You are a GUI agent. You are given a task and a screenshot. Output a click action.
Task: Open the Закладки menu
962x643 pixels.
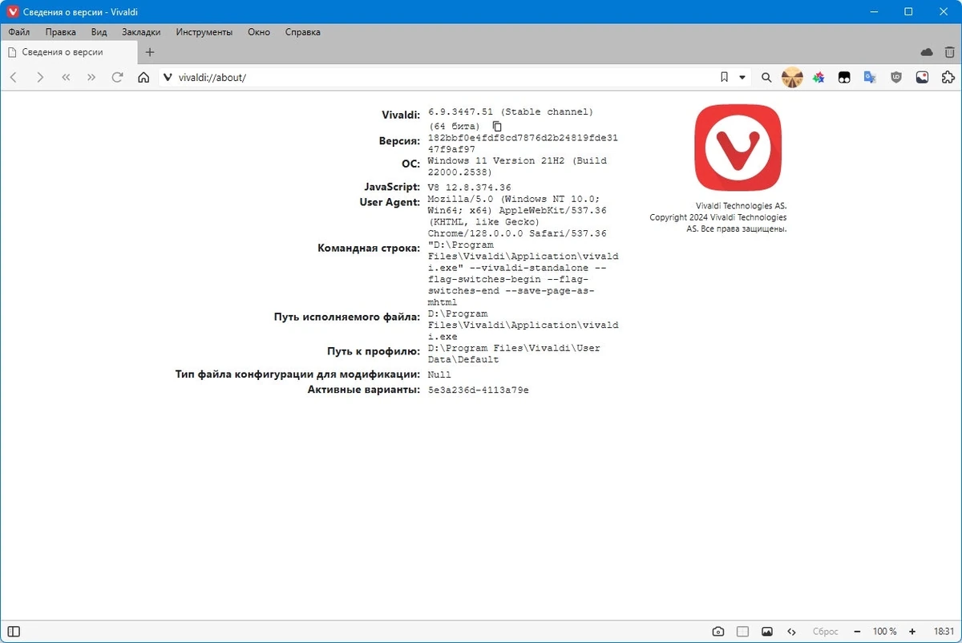pyautogui.click(x=141, y=32)
